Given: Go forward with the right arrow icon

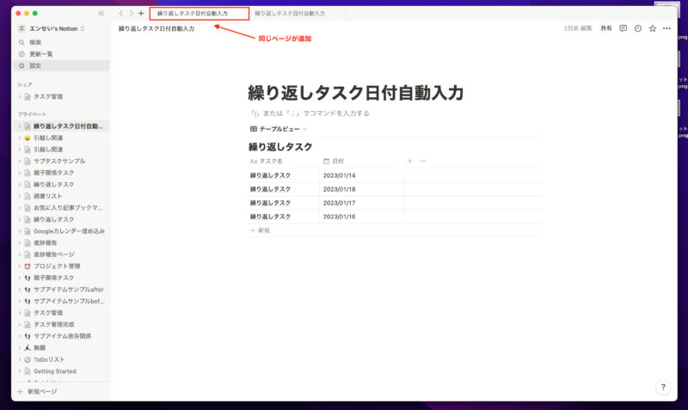Looking at the screenshot, I should pos(131,14).
